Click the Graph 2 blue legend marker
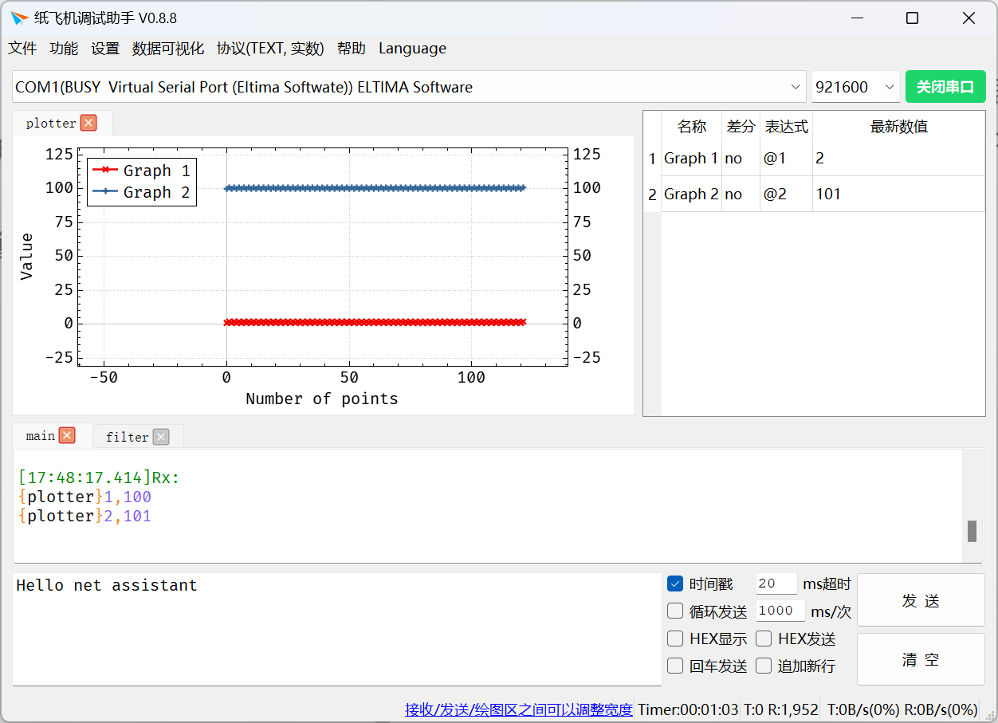Image resolution: width=998 pixels, height=723 pixels. pyautogui.click(x=104, y=191)
